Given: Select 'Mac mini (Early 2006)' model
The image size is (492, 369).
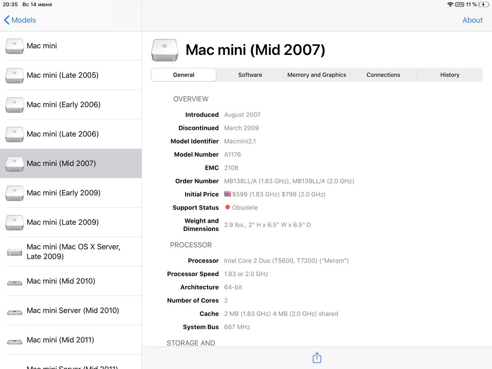Looking at the screenshot, I should tap(71, 105).
